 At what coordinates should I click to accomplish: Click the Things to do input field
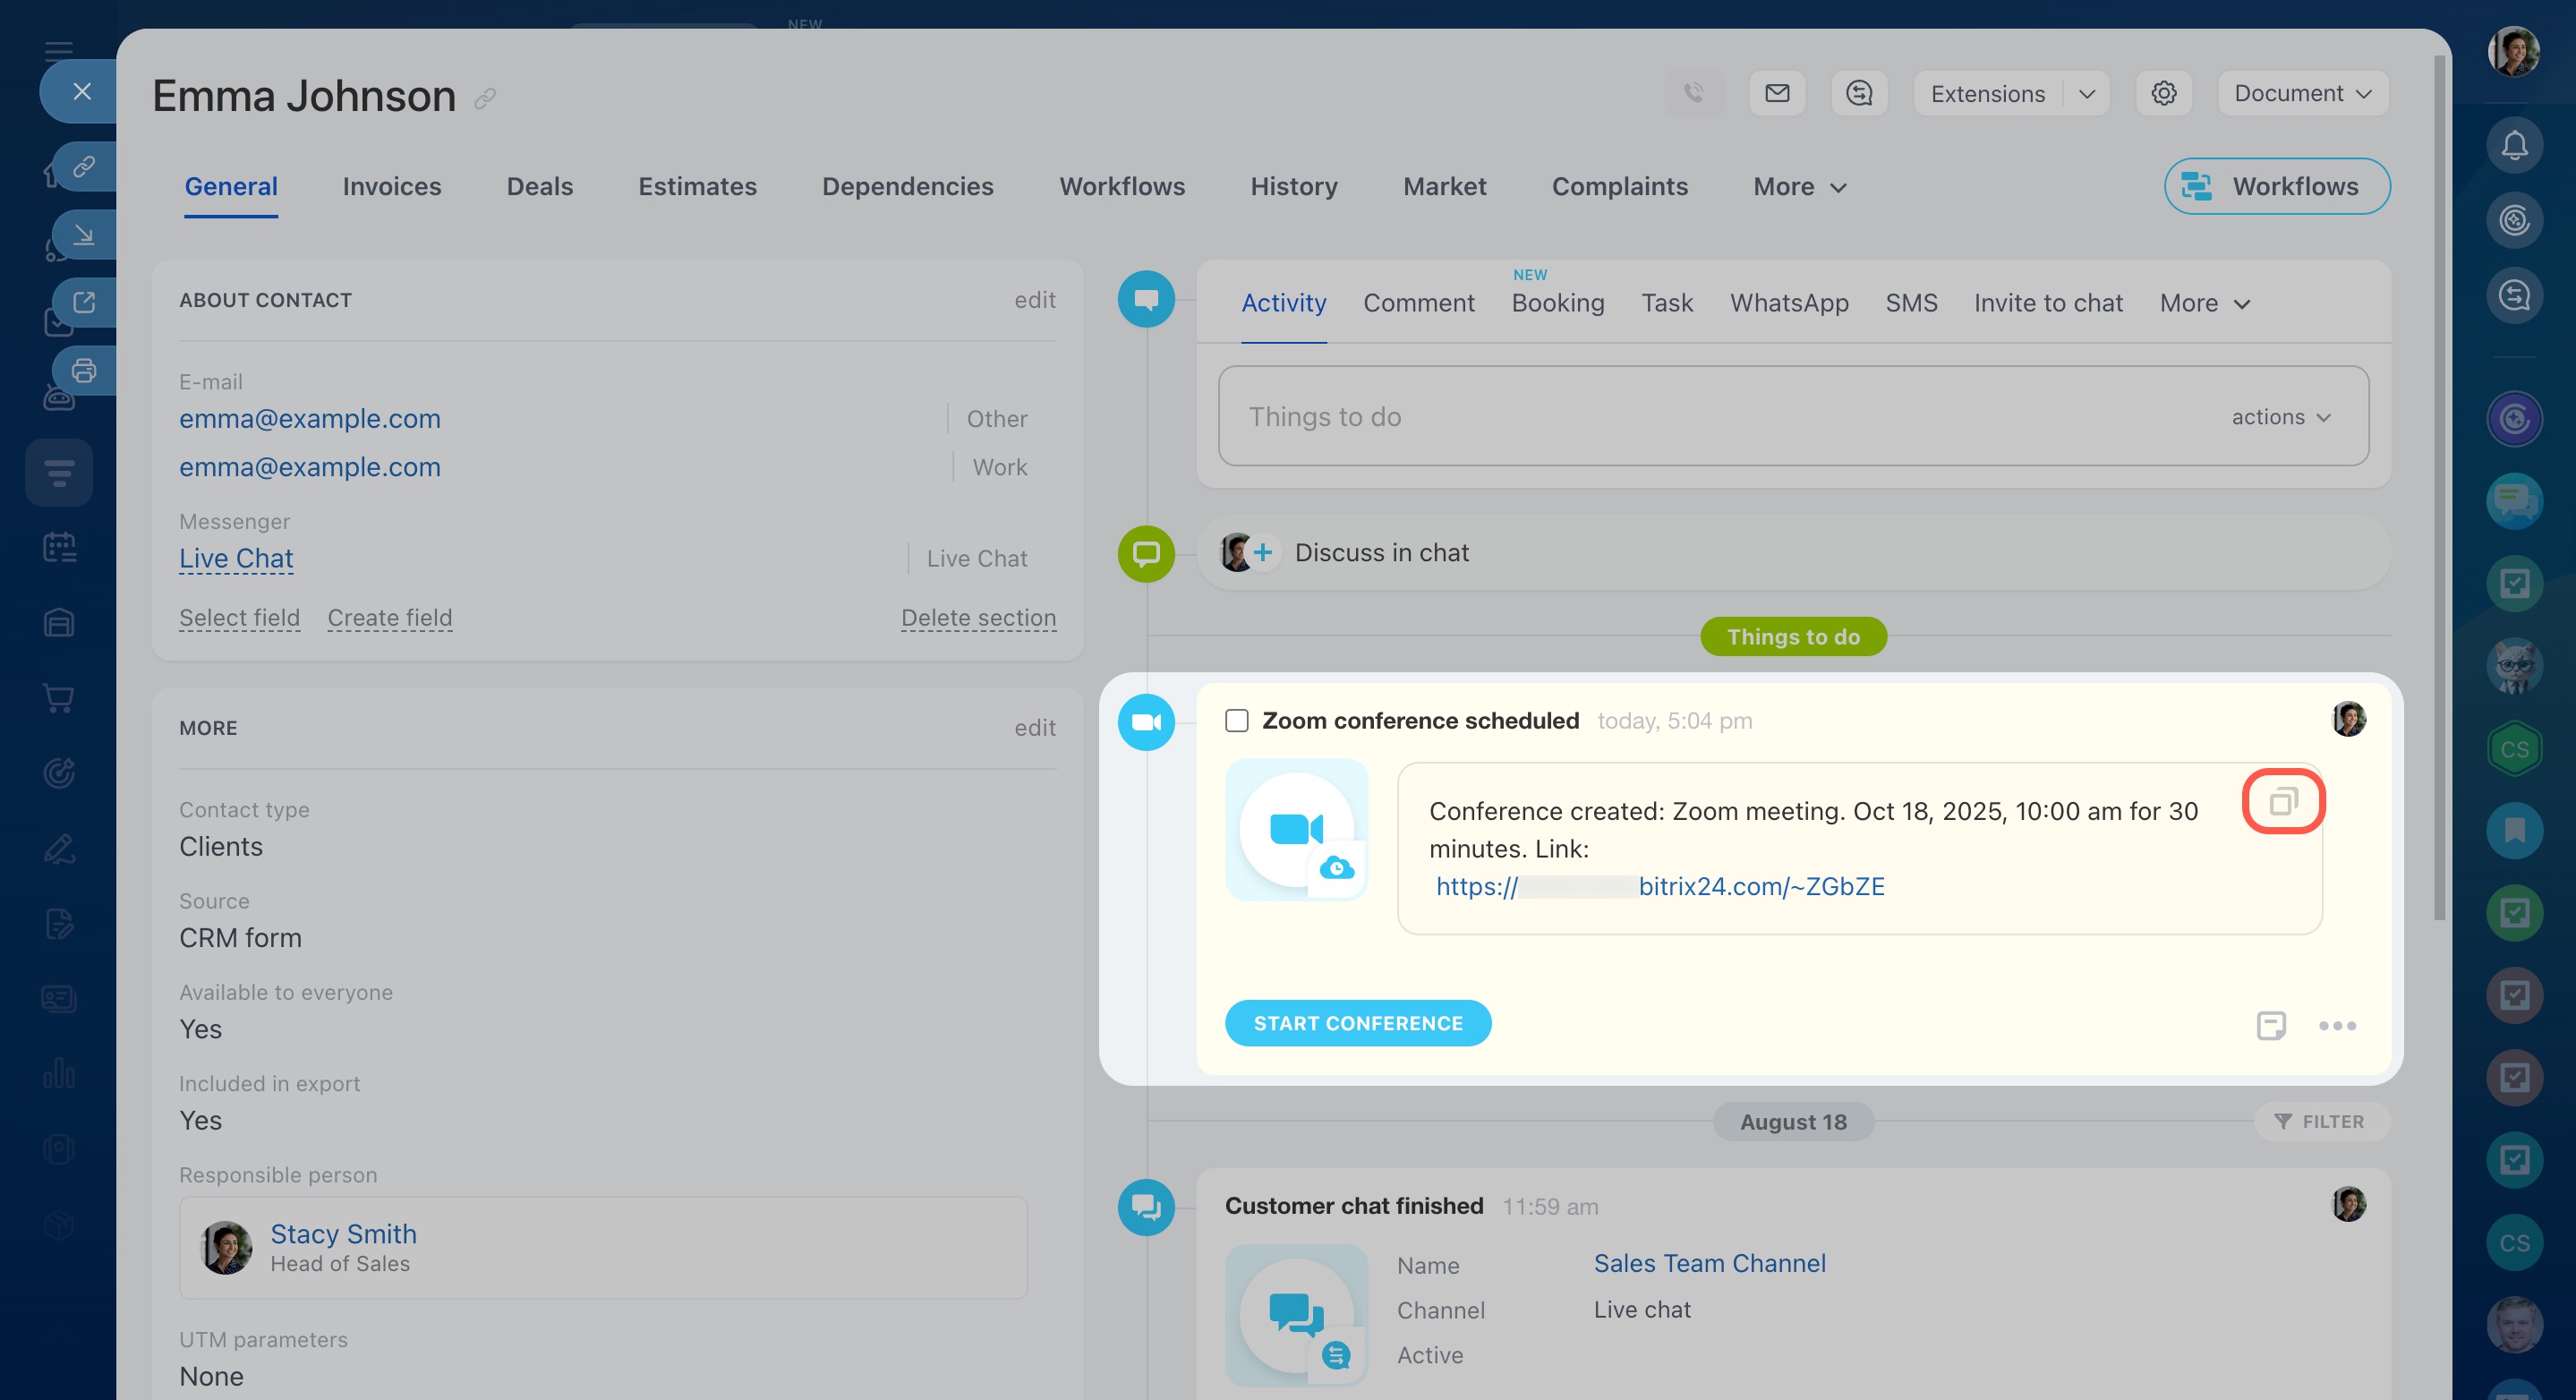(1700, 416)
